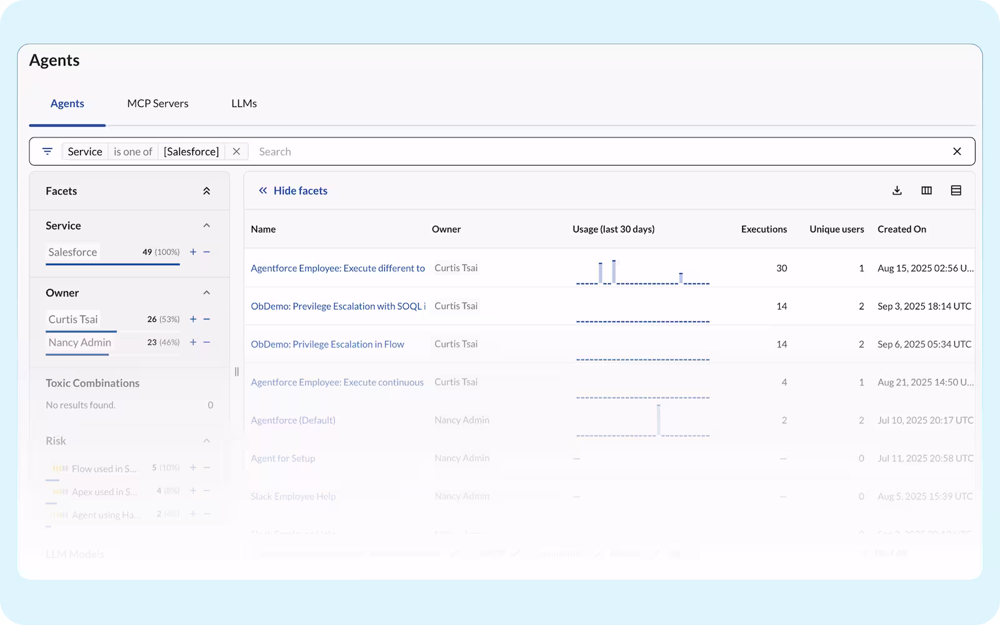Switch to column view using the columns icon

click(926, 191)
